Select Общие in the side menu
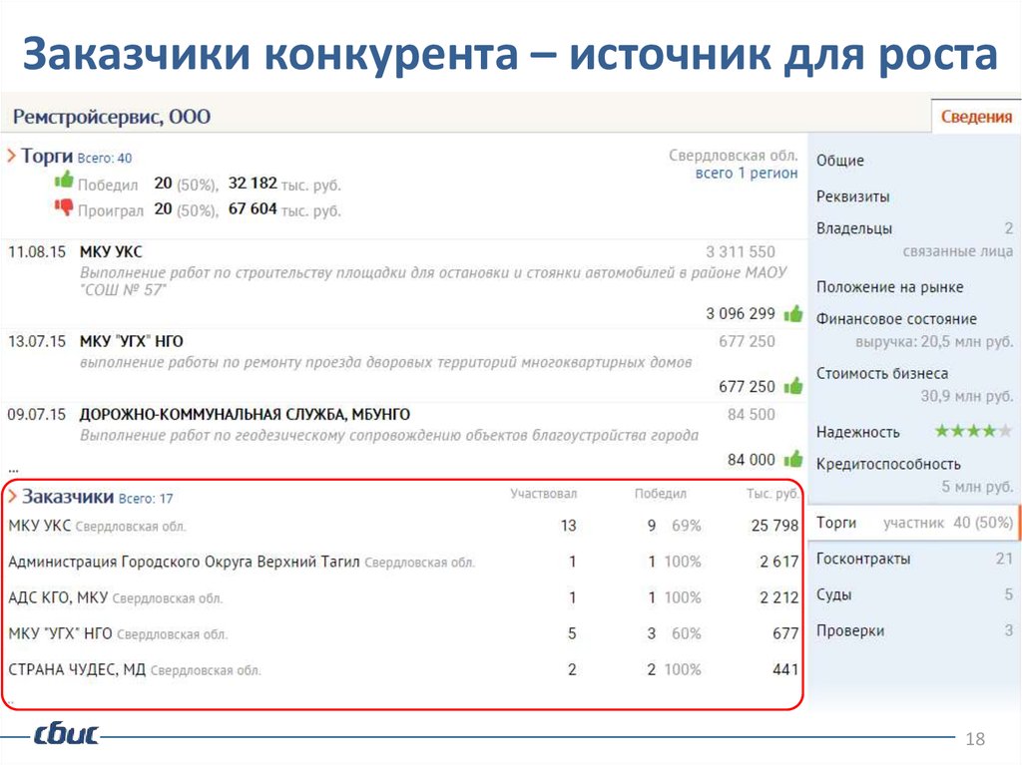Viewport: 1022px width, 765px height. 840,161
